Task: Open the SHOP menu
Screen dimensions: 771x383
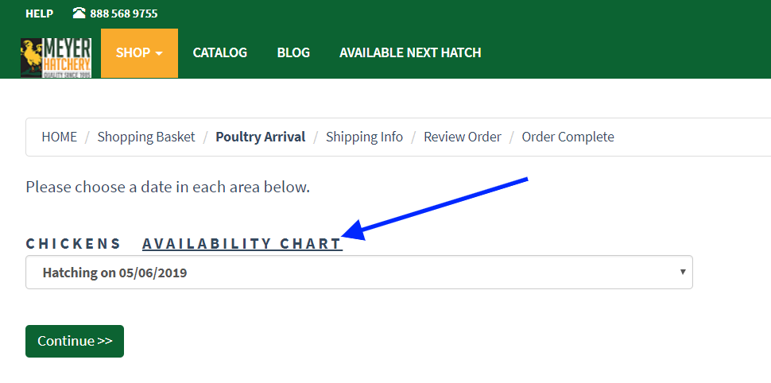Action: pyautogui.click(x=140, y=53)
